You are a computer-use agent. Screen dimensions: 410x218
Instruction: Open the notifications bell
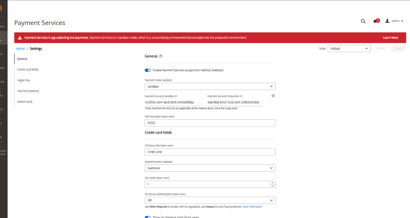click(375, 21)
